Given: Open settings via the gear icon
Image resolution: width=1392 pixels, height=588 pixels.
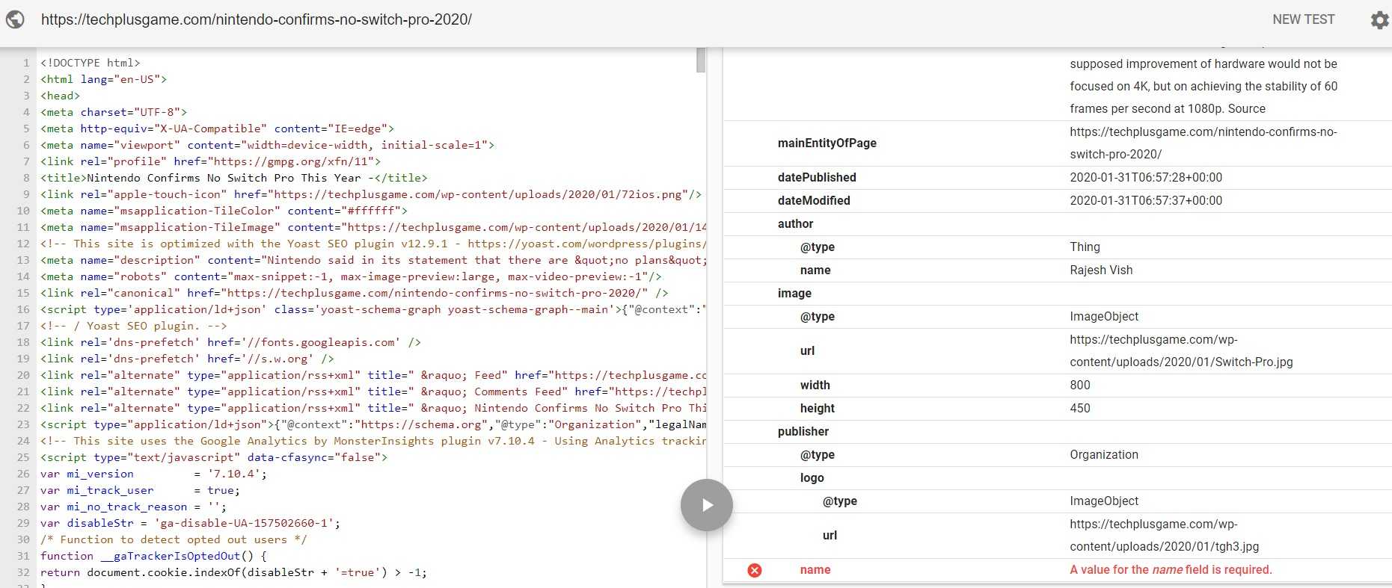Looking at the screenshot, I should pos(1379,19).
